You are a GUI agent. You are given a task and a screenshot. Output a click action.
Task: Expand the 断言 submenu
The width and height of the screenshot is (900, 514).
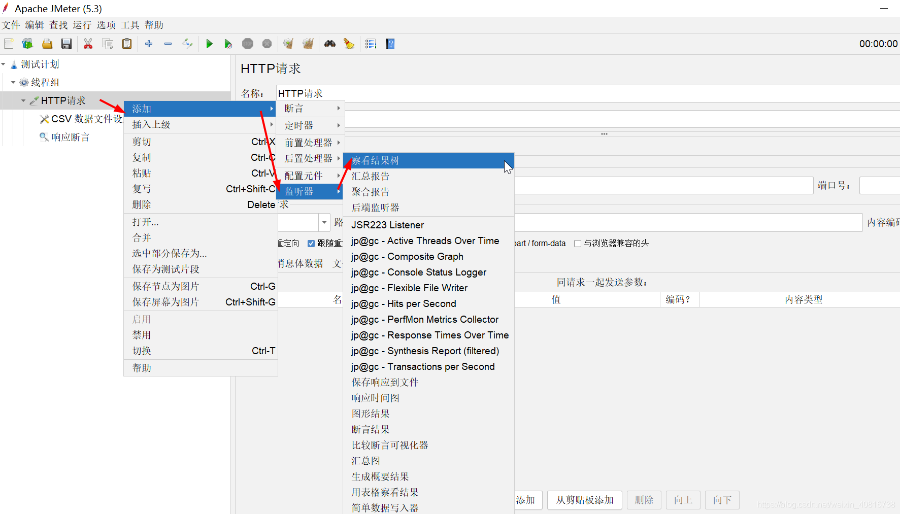311,109
